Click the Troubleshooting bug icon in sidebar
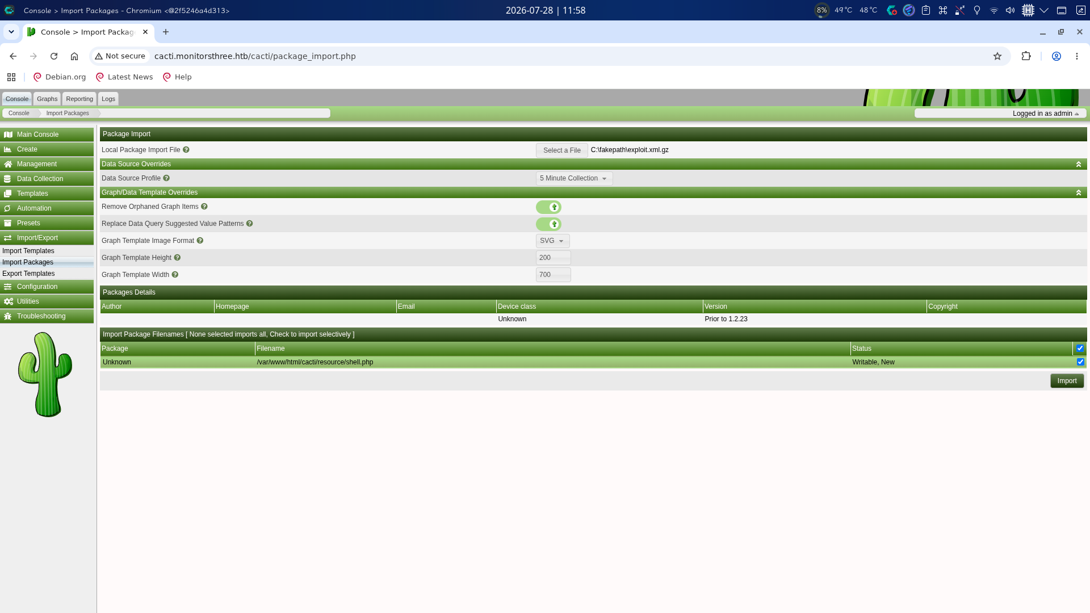The width and height of the screenshot is (1090, 613). pos(8,316)
